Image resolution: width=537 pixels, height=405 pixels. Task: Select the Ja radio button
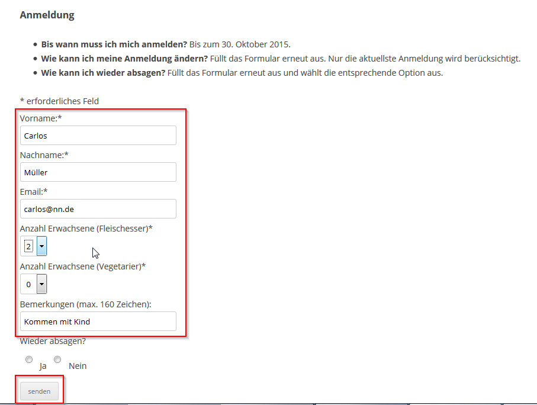(29, 359)
